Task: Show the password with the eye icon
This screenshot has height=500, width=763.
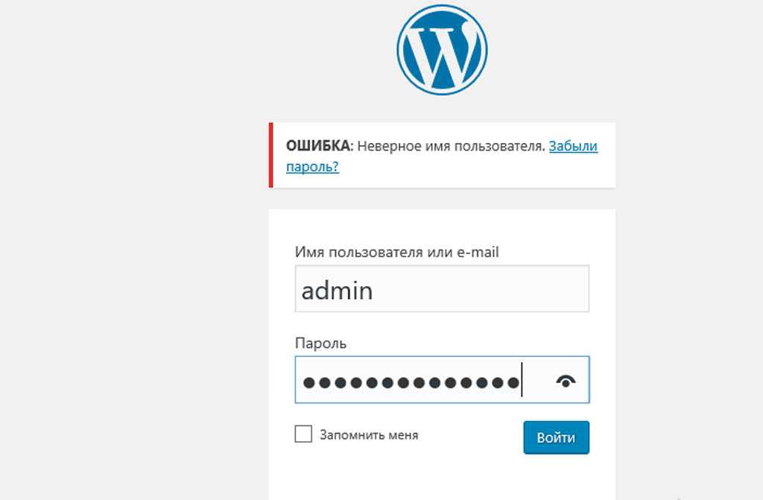Action: coord(566,382)
